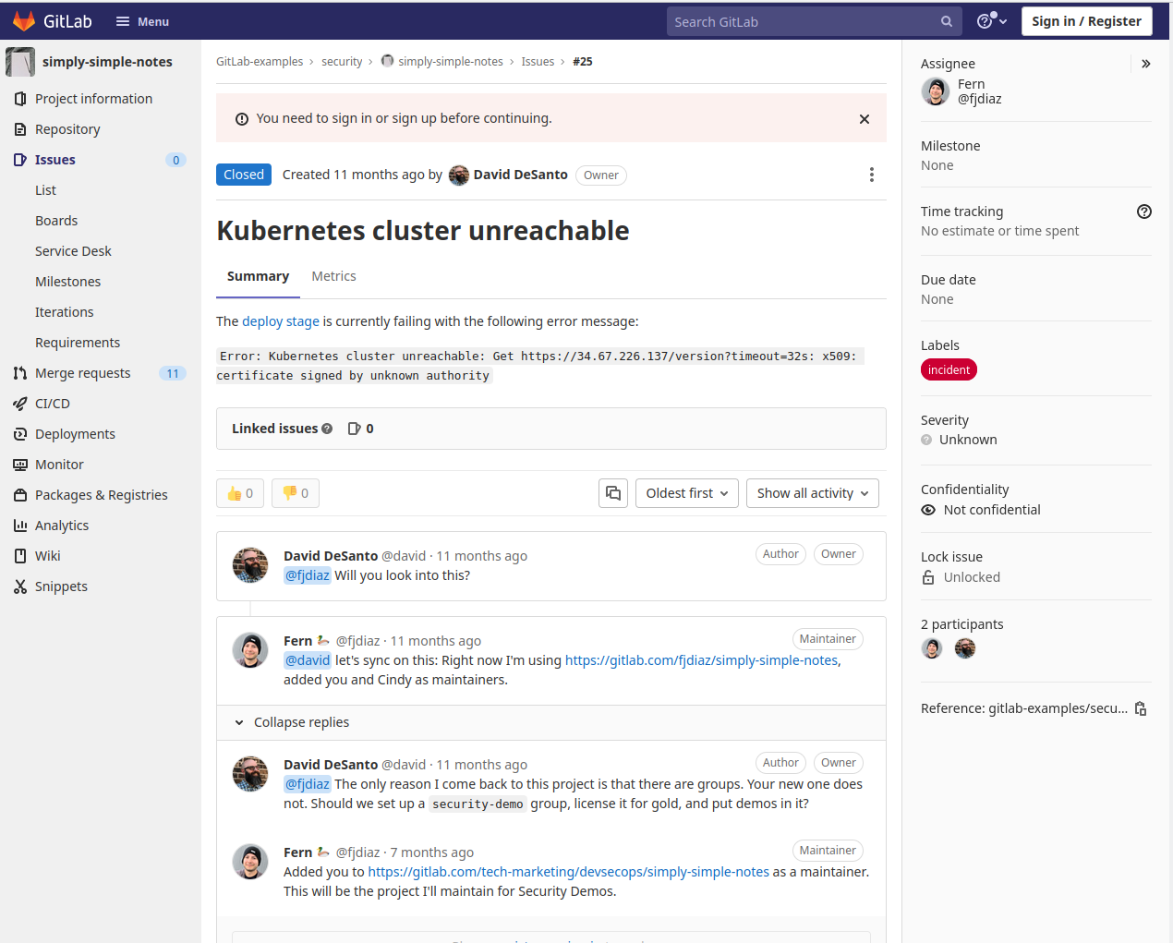Open David DeSanto author profile link
Screen dimensions: 1173x943
[520, 175]
